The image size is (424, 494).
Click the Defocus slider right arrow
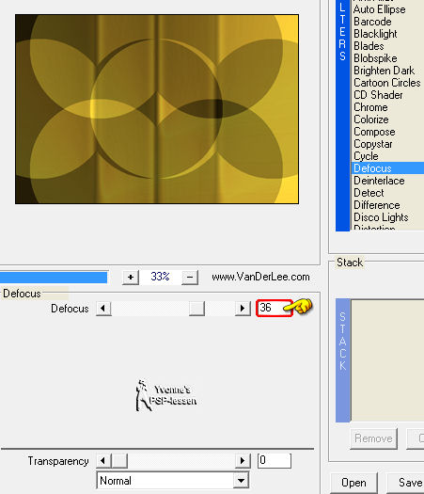[243, 308]
